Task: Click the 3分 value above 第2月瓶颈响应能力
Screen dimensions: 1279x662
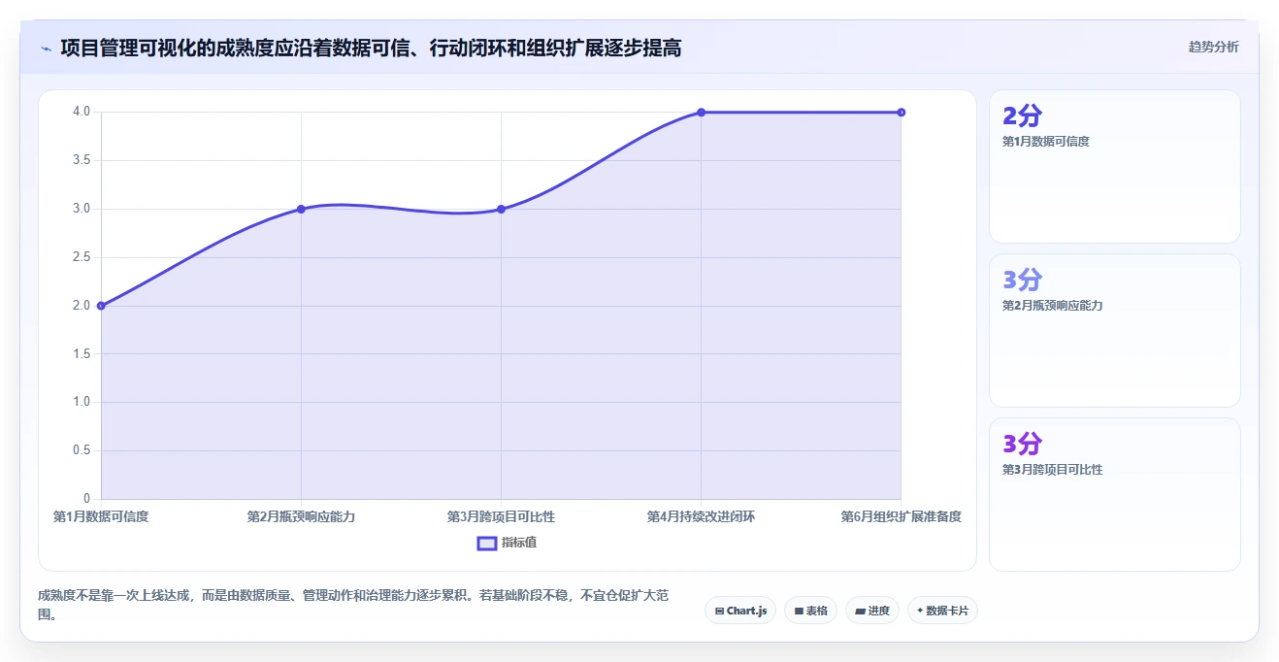Action: point(1022,281)
